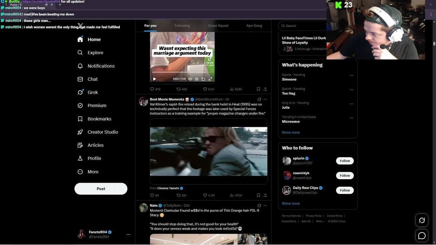
Task: Expand the More footer links menu
Action: 320,221
